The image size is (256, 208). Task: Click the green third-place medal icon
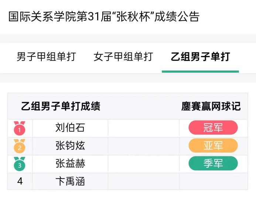(x=20, y=164)
